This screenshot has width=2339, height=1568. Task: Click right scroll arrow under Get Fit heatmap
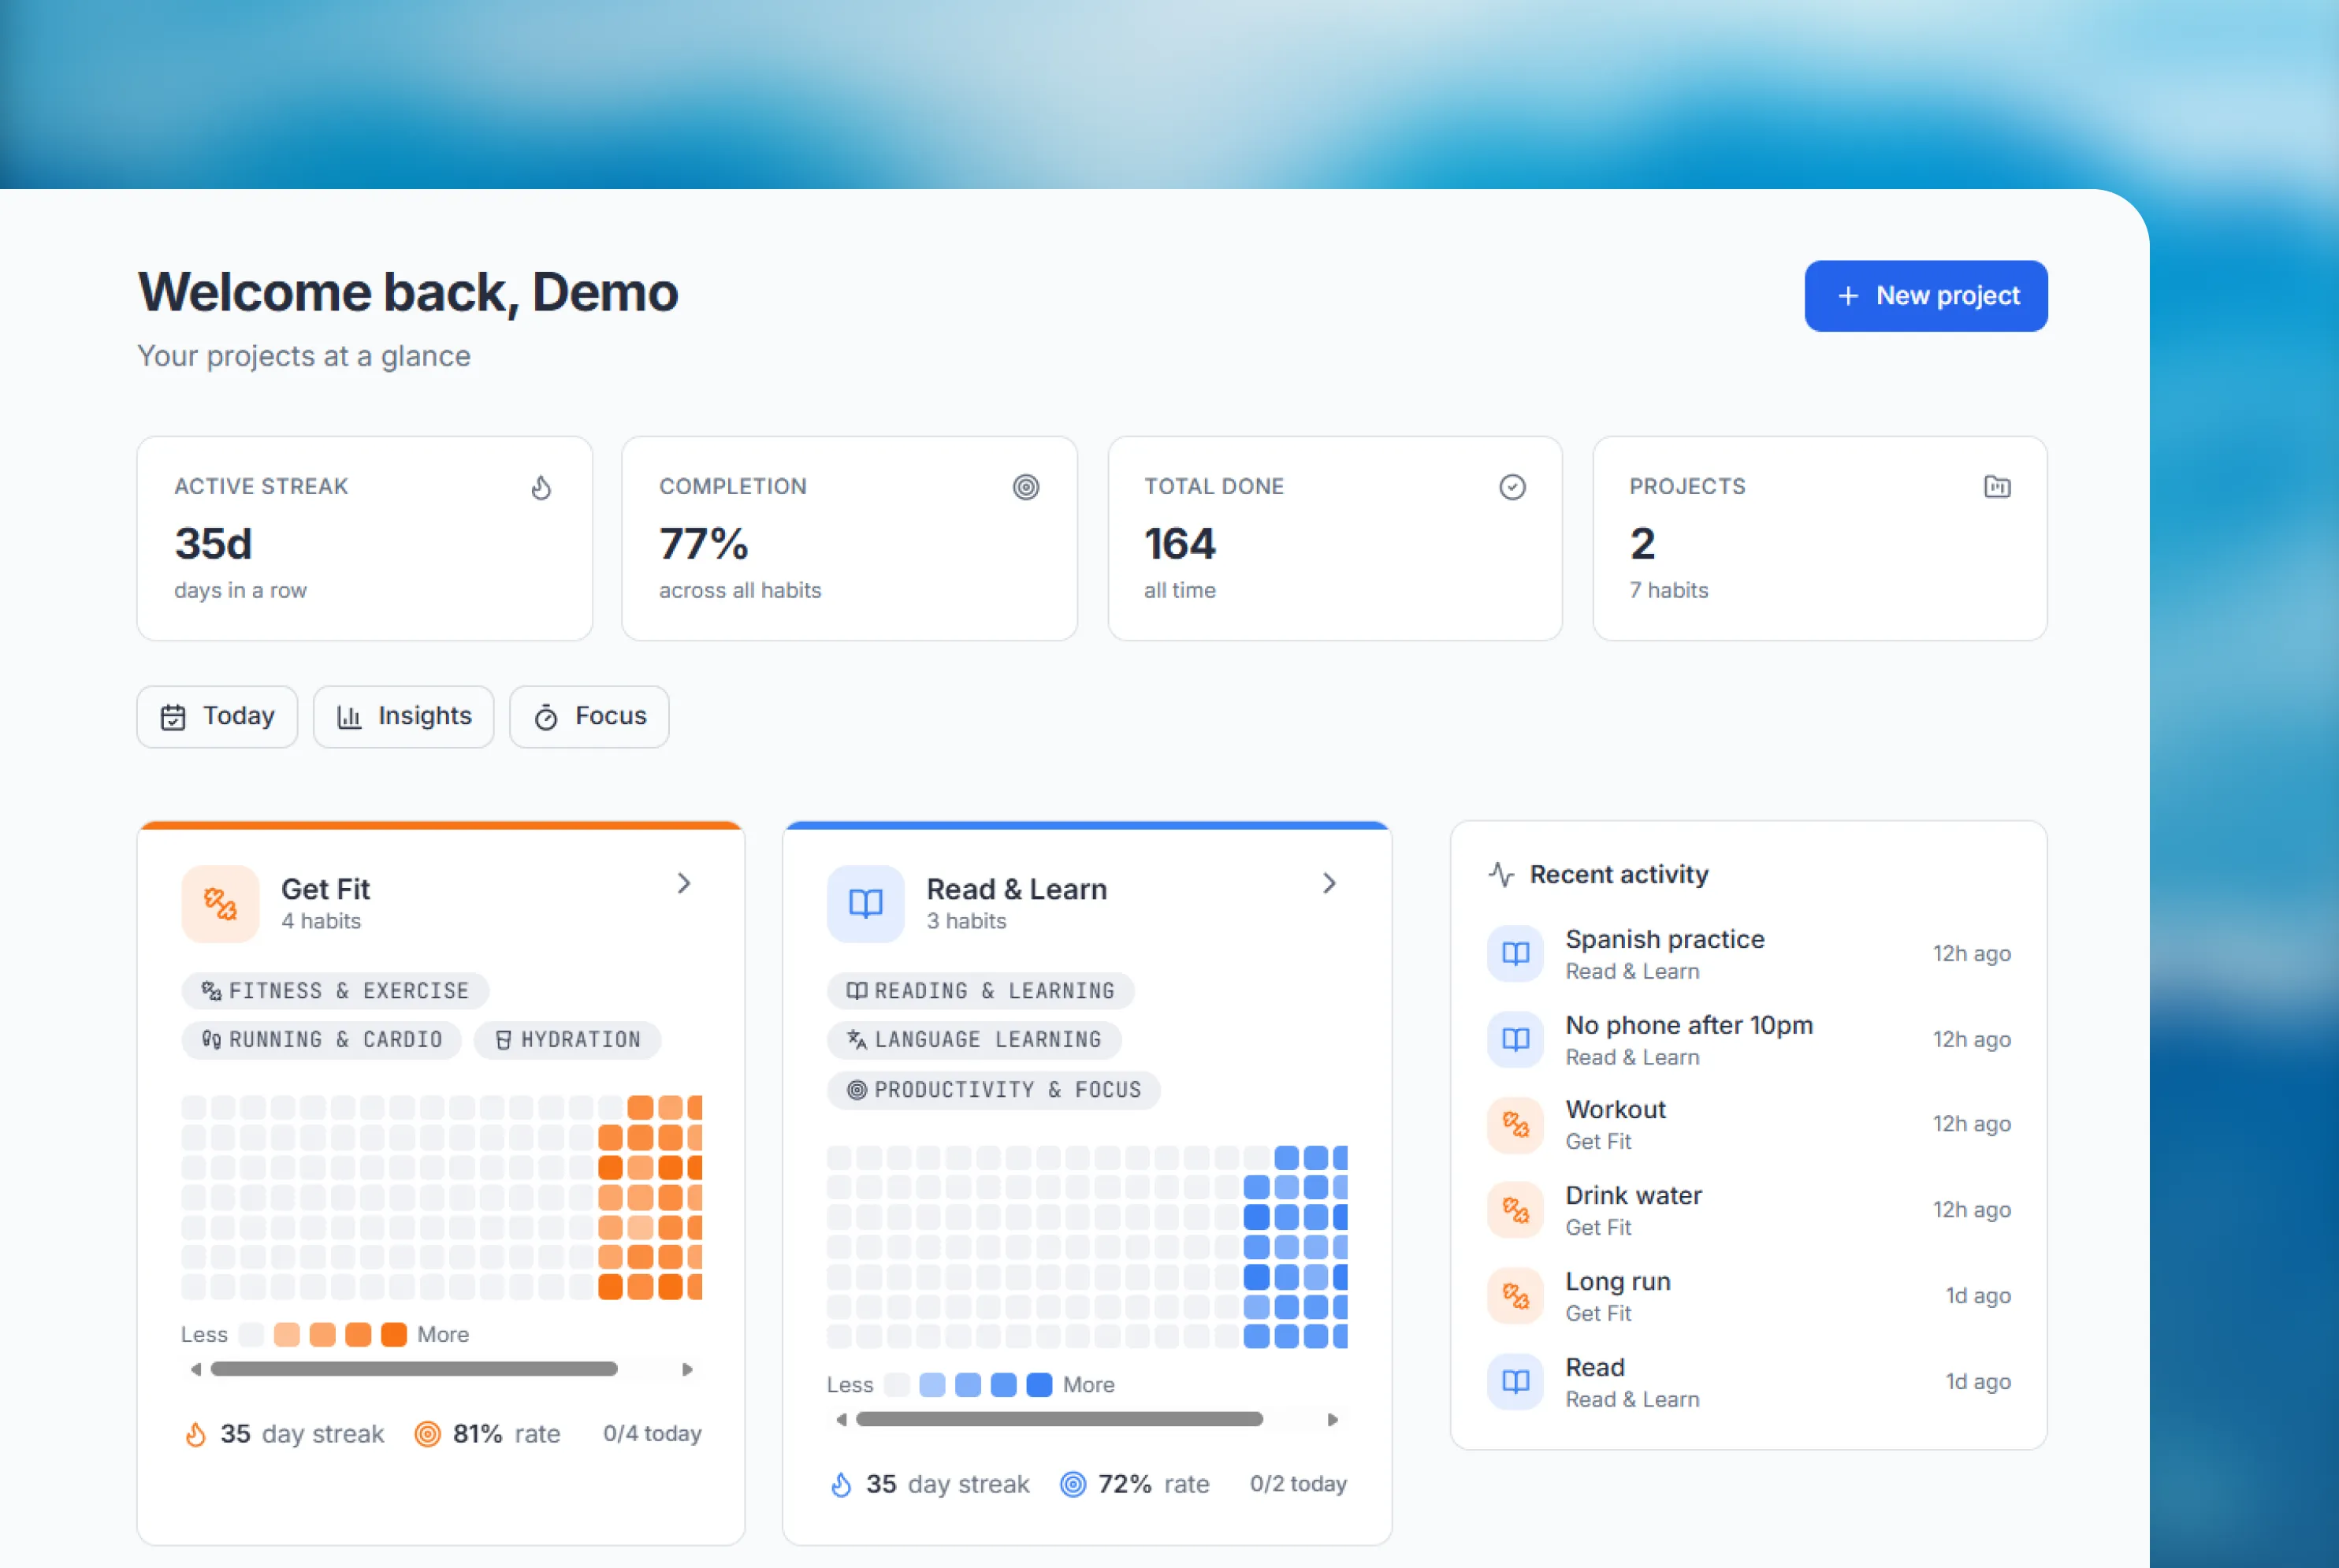click(687, 1369)
